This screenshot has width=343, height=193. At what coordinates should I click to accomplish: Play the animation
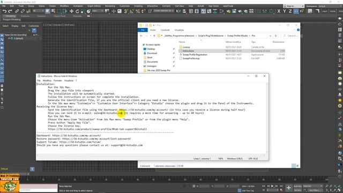(x=272, y=186)
